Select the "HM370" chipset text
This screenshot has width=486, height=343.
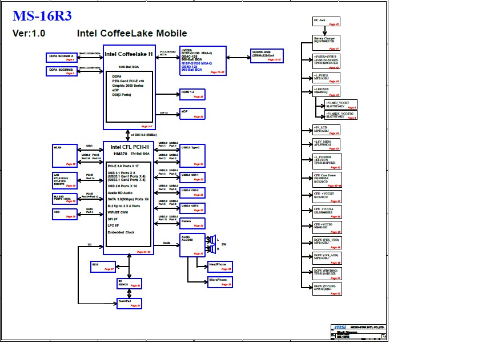click(121, 154)
